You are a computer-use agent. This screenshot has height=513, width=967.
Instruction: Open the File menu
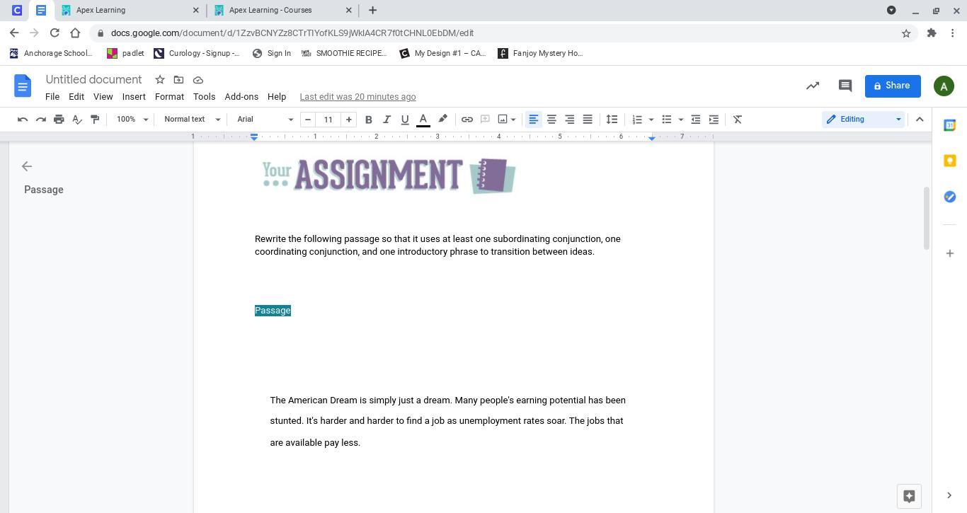pyautogui.click(x=52, y=97)
